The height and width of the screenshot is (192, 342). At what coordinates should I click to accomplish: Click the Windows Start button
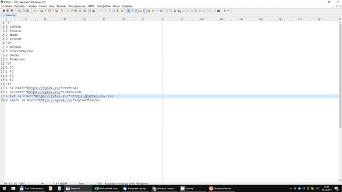click(4, 188)
